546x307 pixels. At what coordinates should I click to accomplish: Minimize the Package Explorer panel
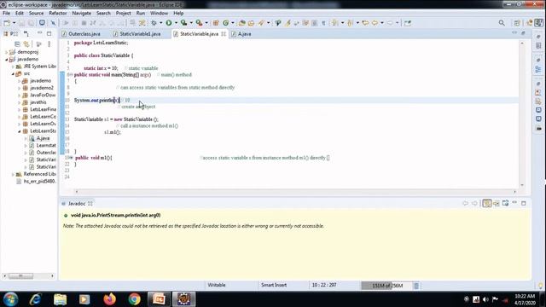[x=40, y=33]
